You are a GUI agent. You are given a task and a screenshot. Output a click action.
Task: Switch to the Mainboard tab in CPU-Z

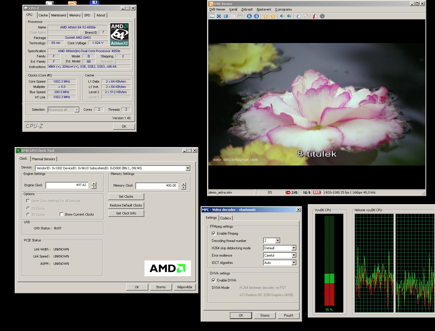click(58, 15)
